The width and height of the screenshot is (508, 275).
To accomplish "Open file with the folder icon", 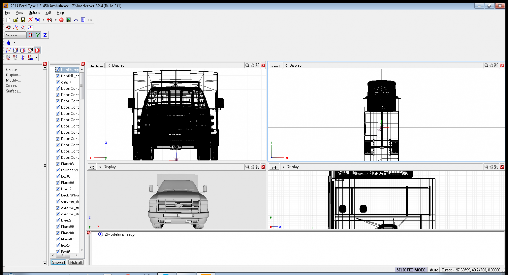I will 16,20.
